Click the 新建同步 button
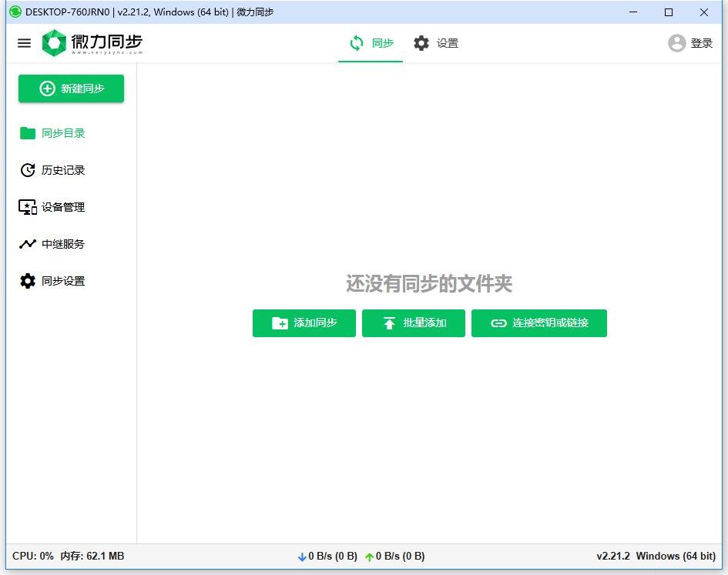728x575 pixels. tap(71, 89)
